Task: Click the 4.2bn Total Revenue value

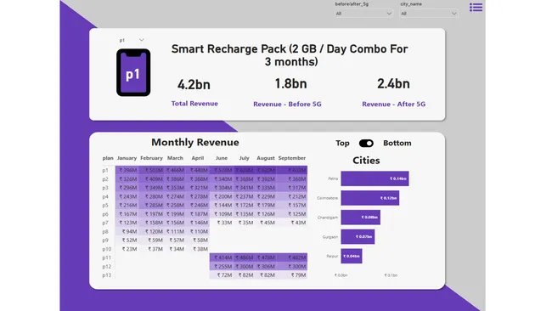Action: 194,84
